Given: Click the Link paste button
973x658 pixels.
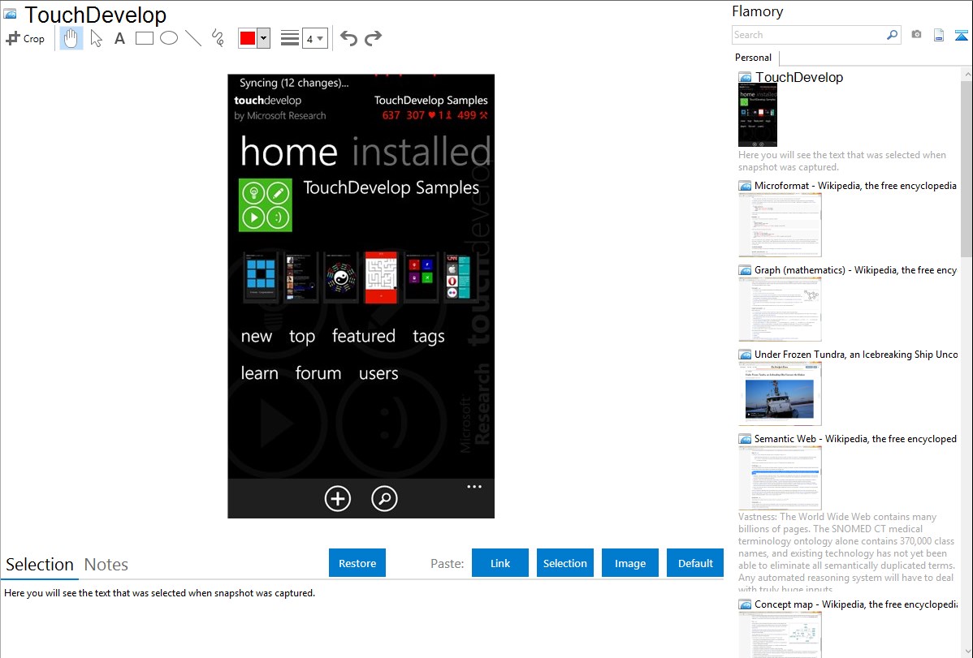Looking at the screenshot, I should pos(500,563).
